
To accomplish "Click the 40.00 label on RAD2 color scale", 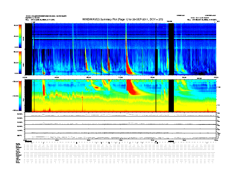I will tap(16, 25).
